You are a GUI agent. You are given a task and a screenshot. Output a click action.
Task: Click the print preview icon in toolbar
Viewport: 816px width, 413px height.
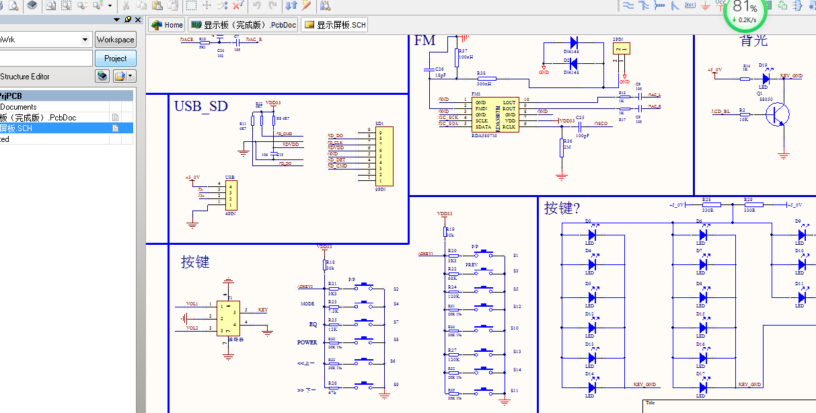[x=13, y=5]
